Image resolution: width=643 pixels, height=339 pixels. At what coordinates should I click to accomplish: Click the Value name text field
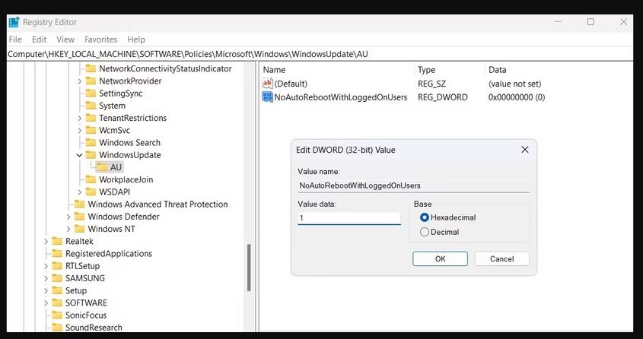point(413,185)
